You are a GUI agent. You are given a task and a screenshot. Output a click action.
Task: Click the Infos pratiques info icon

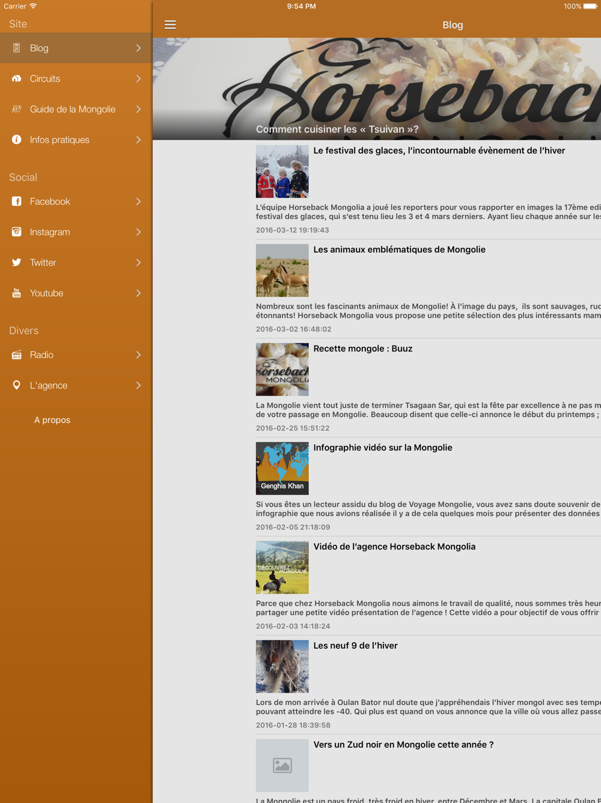click(x=16, y=140)
